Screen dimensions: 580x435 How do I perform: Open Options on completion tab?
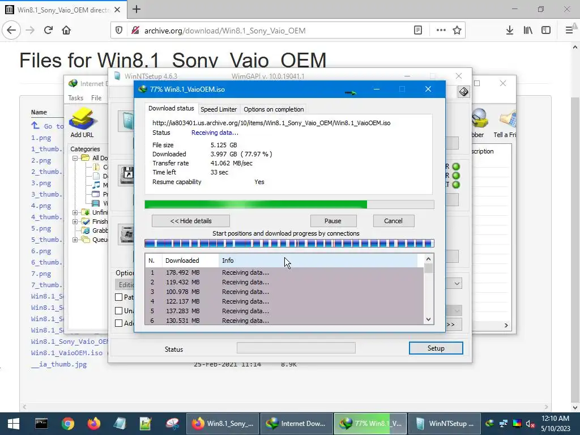tap(274, 109)
